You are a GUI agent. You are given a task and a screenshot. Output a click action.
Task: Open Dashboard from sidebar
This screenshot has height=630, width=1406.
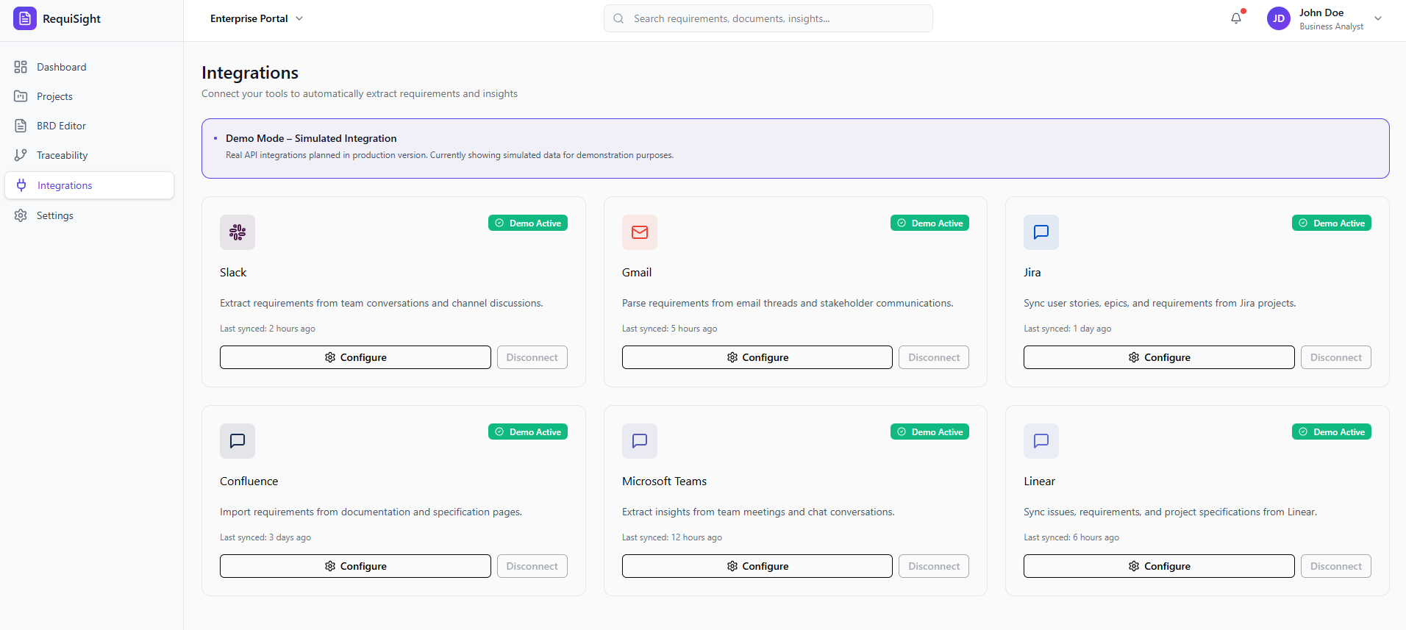point(90,67)
